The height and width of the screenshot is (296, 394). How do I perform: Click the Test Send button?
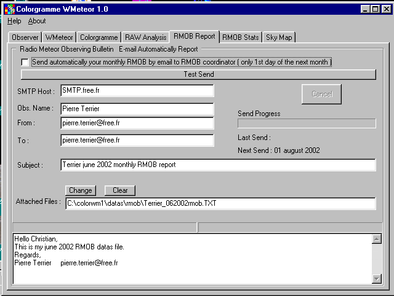tap(198, 74)
